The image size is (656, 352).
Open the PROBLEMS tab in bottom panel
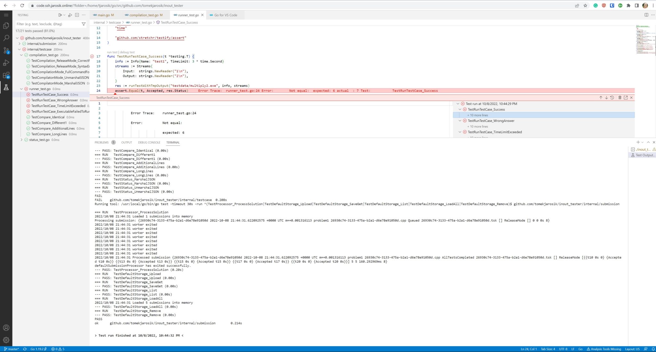point(102,142)
